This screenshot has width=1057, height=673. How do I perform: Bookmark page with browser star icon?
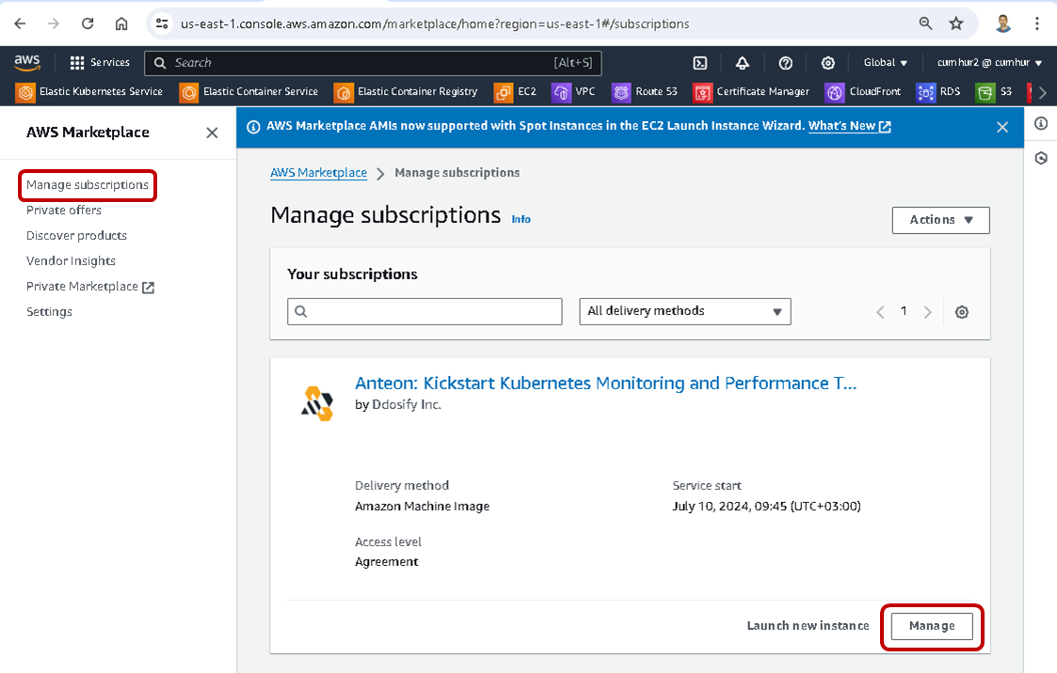point(956,23)
